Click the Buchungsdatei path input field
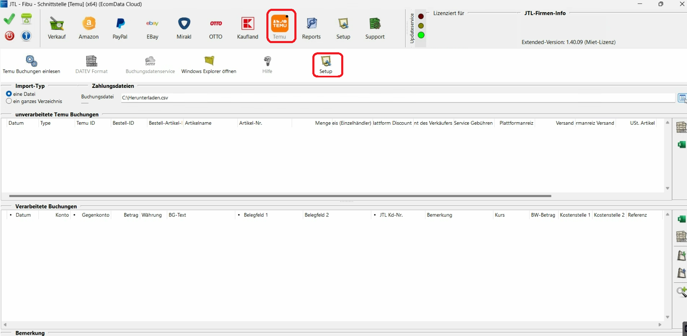The width and height of the screenshot is (687, 336). (x=397, y=98)
